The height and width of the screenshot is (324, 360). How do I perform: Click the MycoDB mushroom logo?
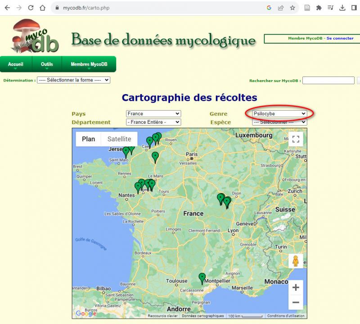(x=35, y=36)
